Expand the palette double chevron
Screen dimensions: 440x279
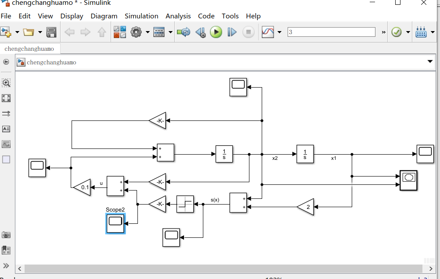[x=6, y=265]
